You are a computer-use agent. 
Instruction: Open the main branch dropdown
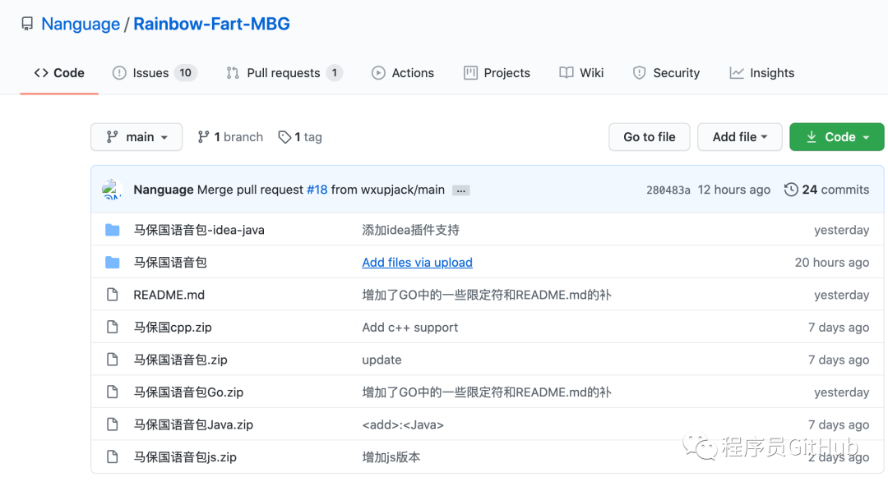click(x=136, y=137)
